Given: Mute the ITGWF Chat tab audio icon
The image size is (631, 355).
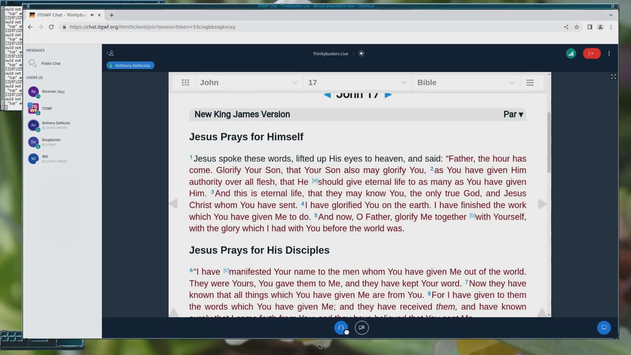Looking at the screenshot, I should 92,15.
